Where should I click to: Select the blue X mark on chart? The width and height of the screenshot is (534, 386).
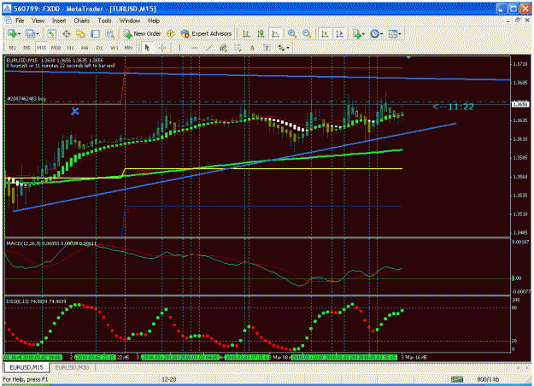tap(75, 111)
